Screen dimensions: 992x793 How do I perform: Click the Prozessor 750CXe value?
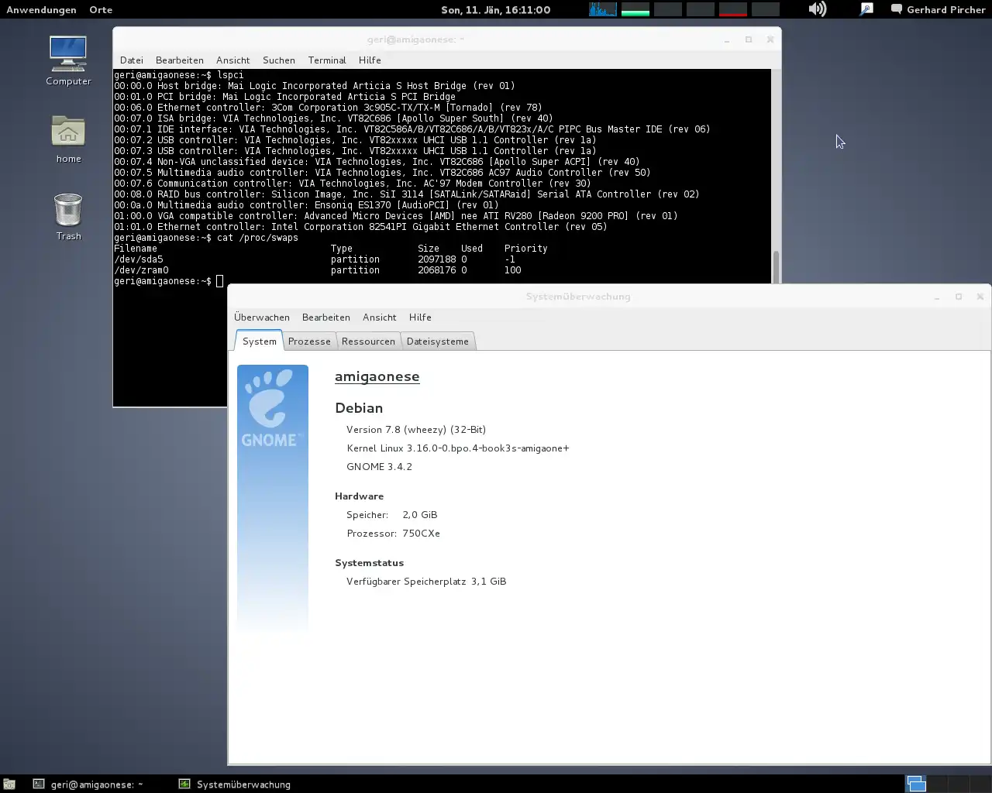(421, 533)
